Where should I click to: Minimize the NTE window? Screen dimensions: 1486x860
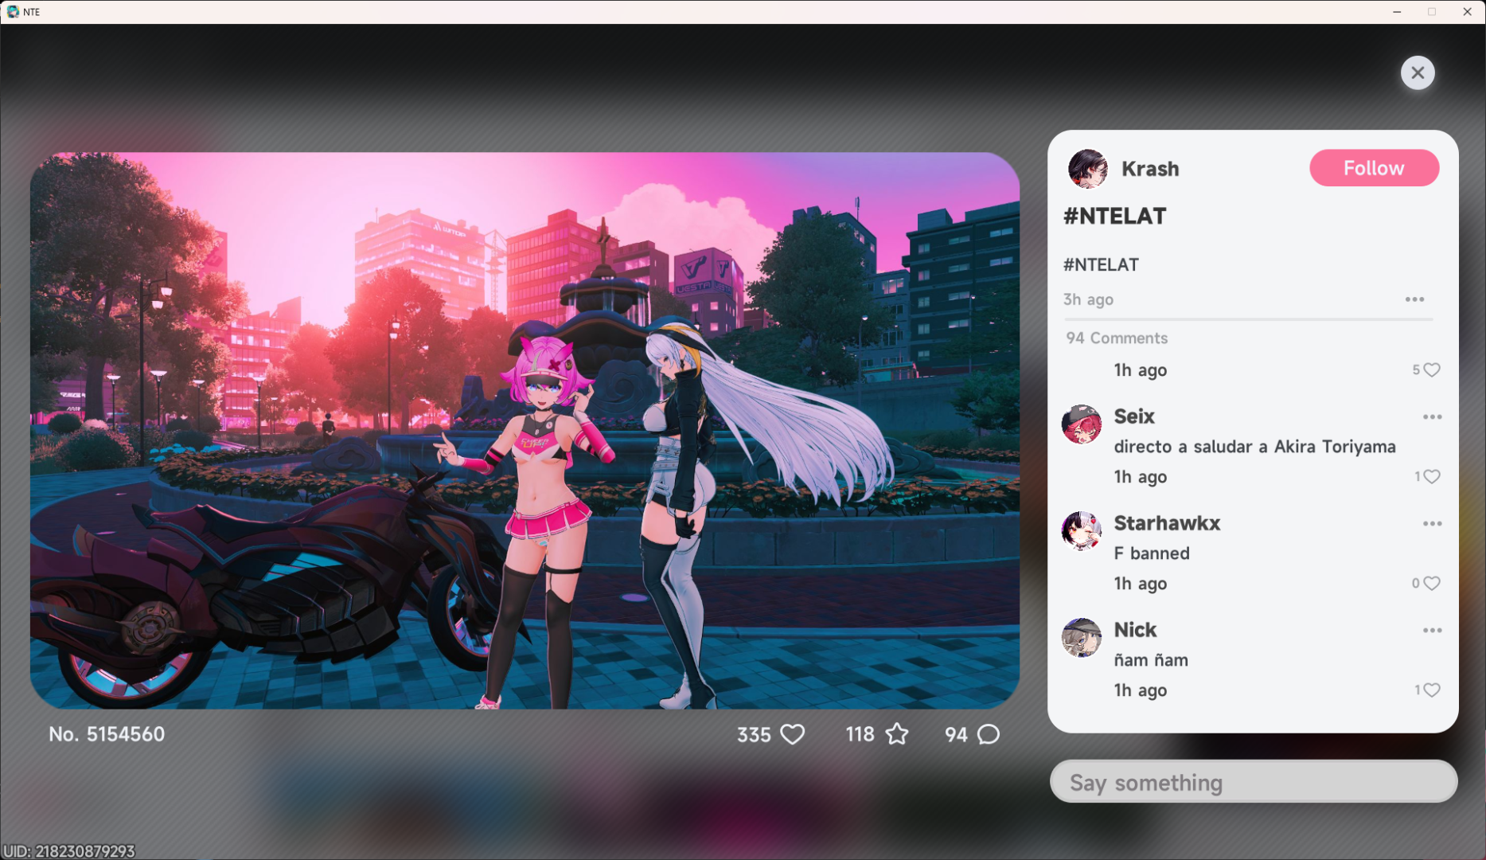(x=1397, y=12)
